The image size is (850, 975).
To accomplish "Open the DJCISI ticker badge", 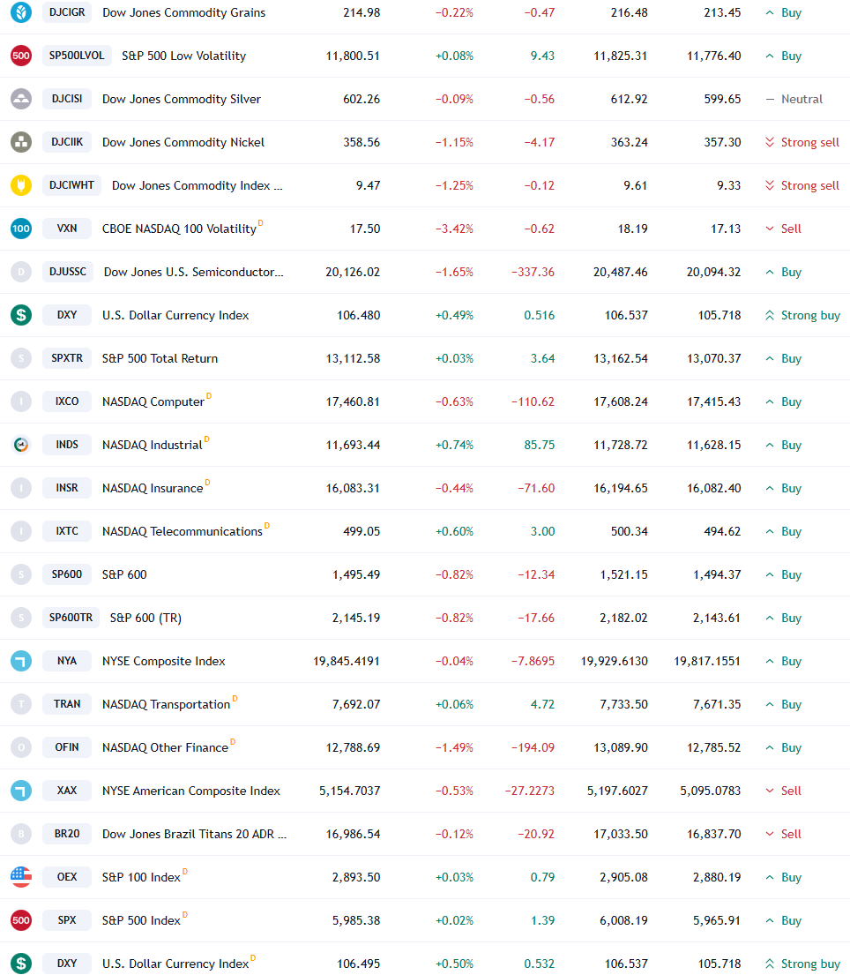I will coord(67,99).
